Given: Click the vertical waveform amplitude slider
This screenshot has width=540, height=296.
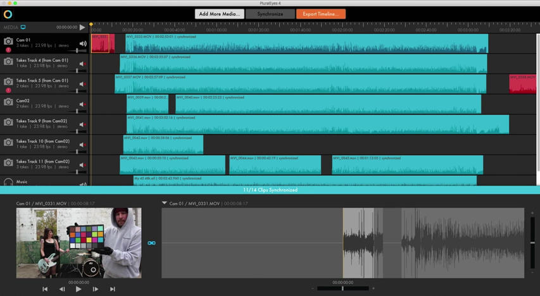Looking at the screenshot, I should coord(532,243).
